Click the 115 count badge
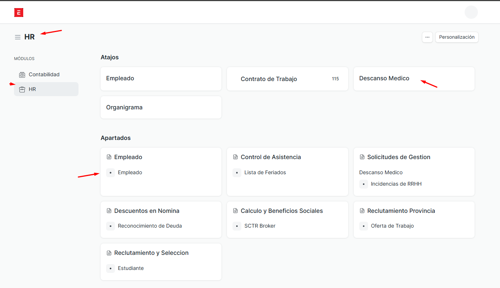This screenshot has width=500, height=288. pos(335,79)
